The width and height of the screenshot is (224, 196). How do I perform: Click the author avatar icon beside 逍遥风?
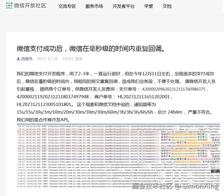18,59
